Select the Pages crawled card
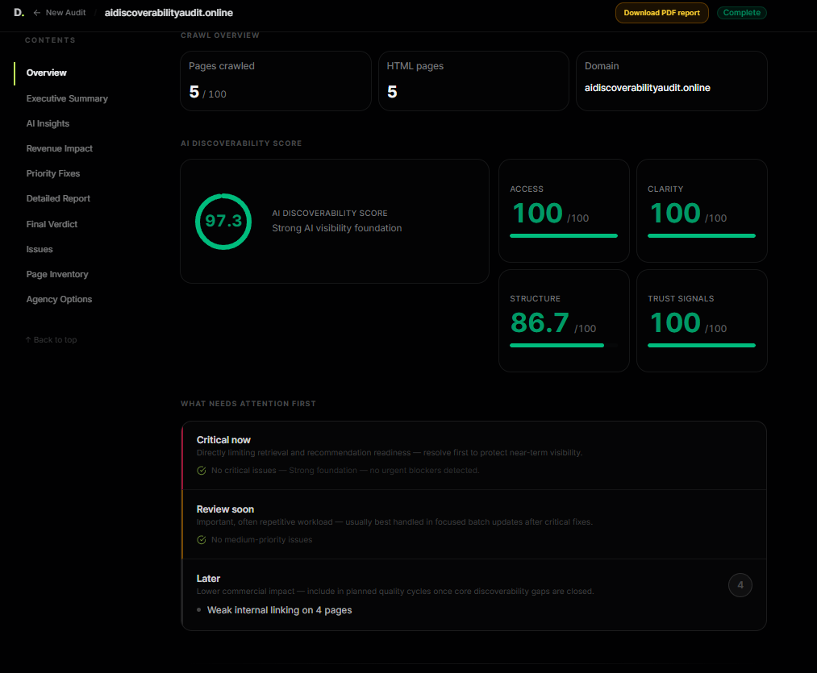The height and width of the screenshot is (673, 817). [276, 81]
